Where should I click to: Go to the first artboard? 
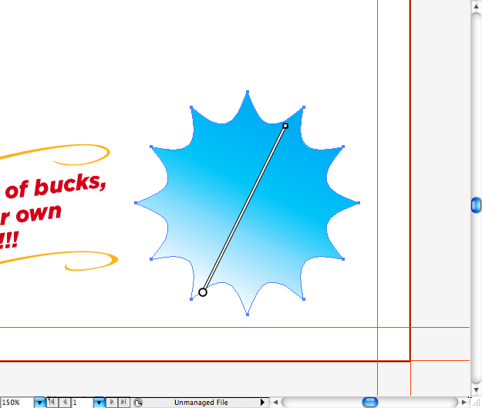(52, 402)
